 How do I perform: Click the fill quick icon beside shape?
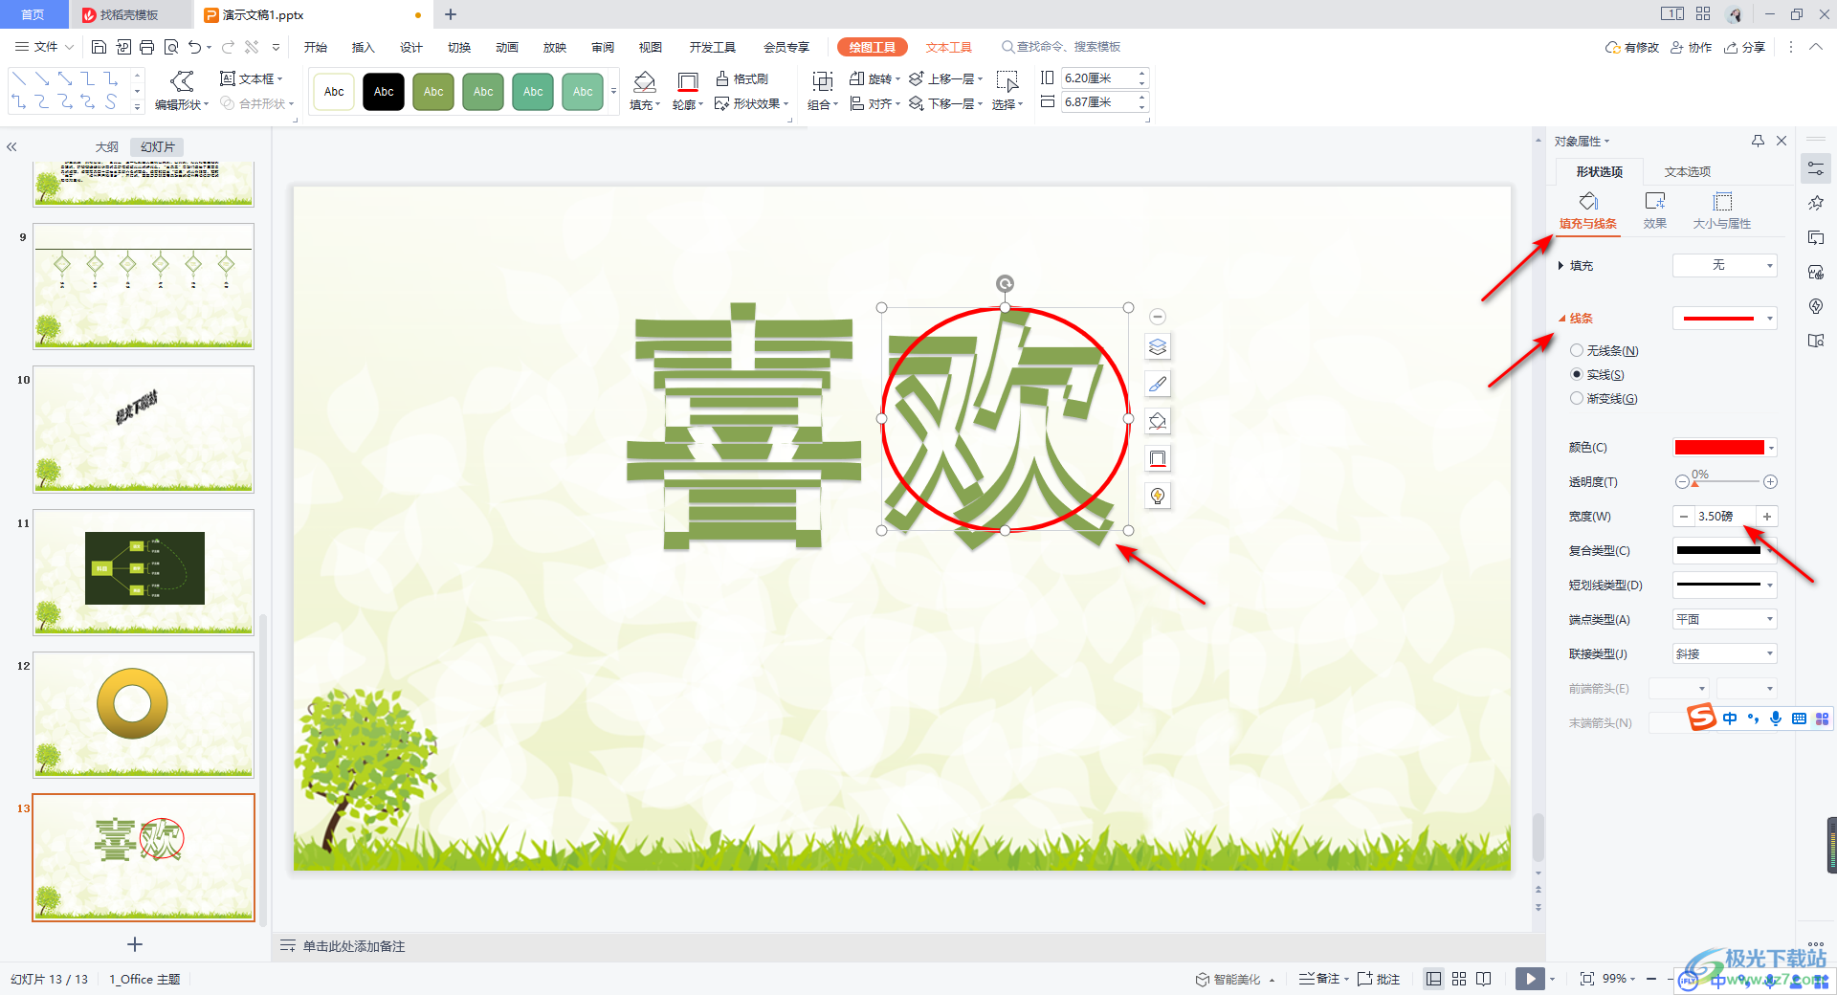click(x=1158, y=421)
